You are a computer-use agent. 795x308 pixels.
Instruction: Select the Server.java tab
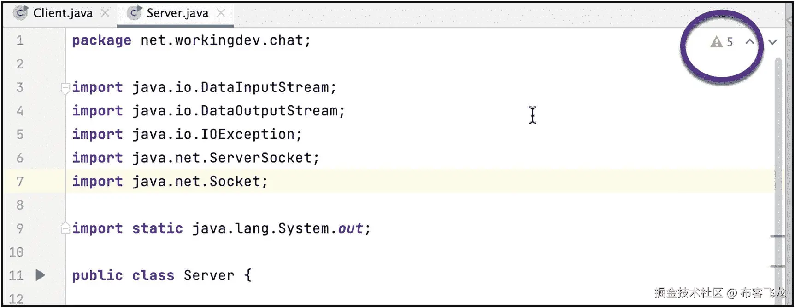pyautogui.click(x=177, y=13)
